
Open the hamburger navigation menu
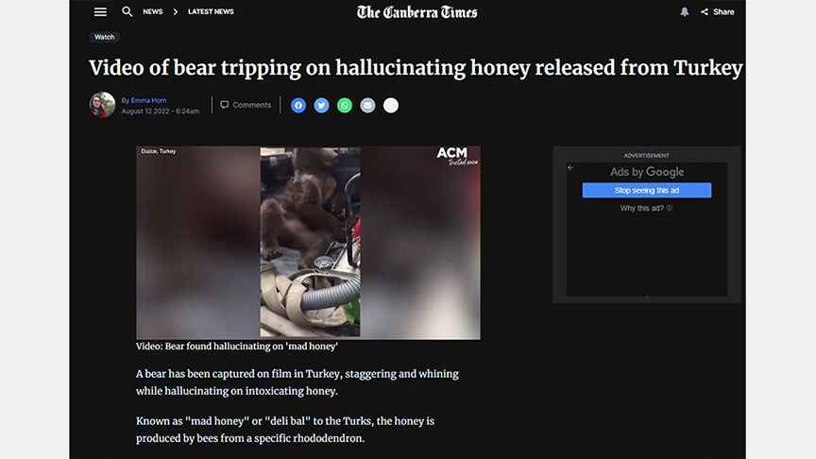pyautogui.click(x=100, y=11)
